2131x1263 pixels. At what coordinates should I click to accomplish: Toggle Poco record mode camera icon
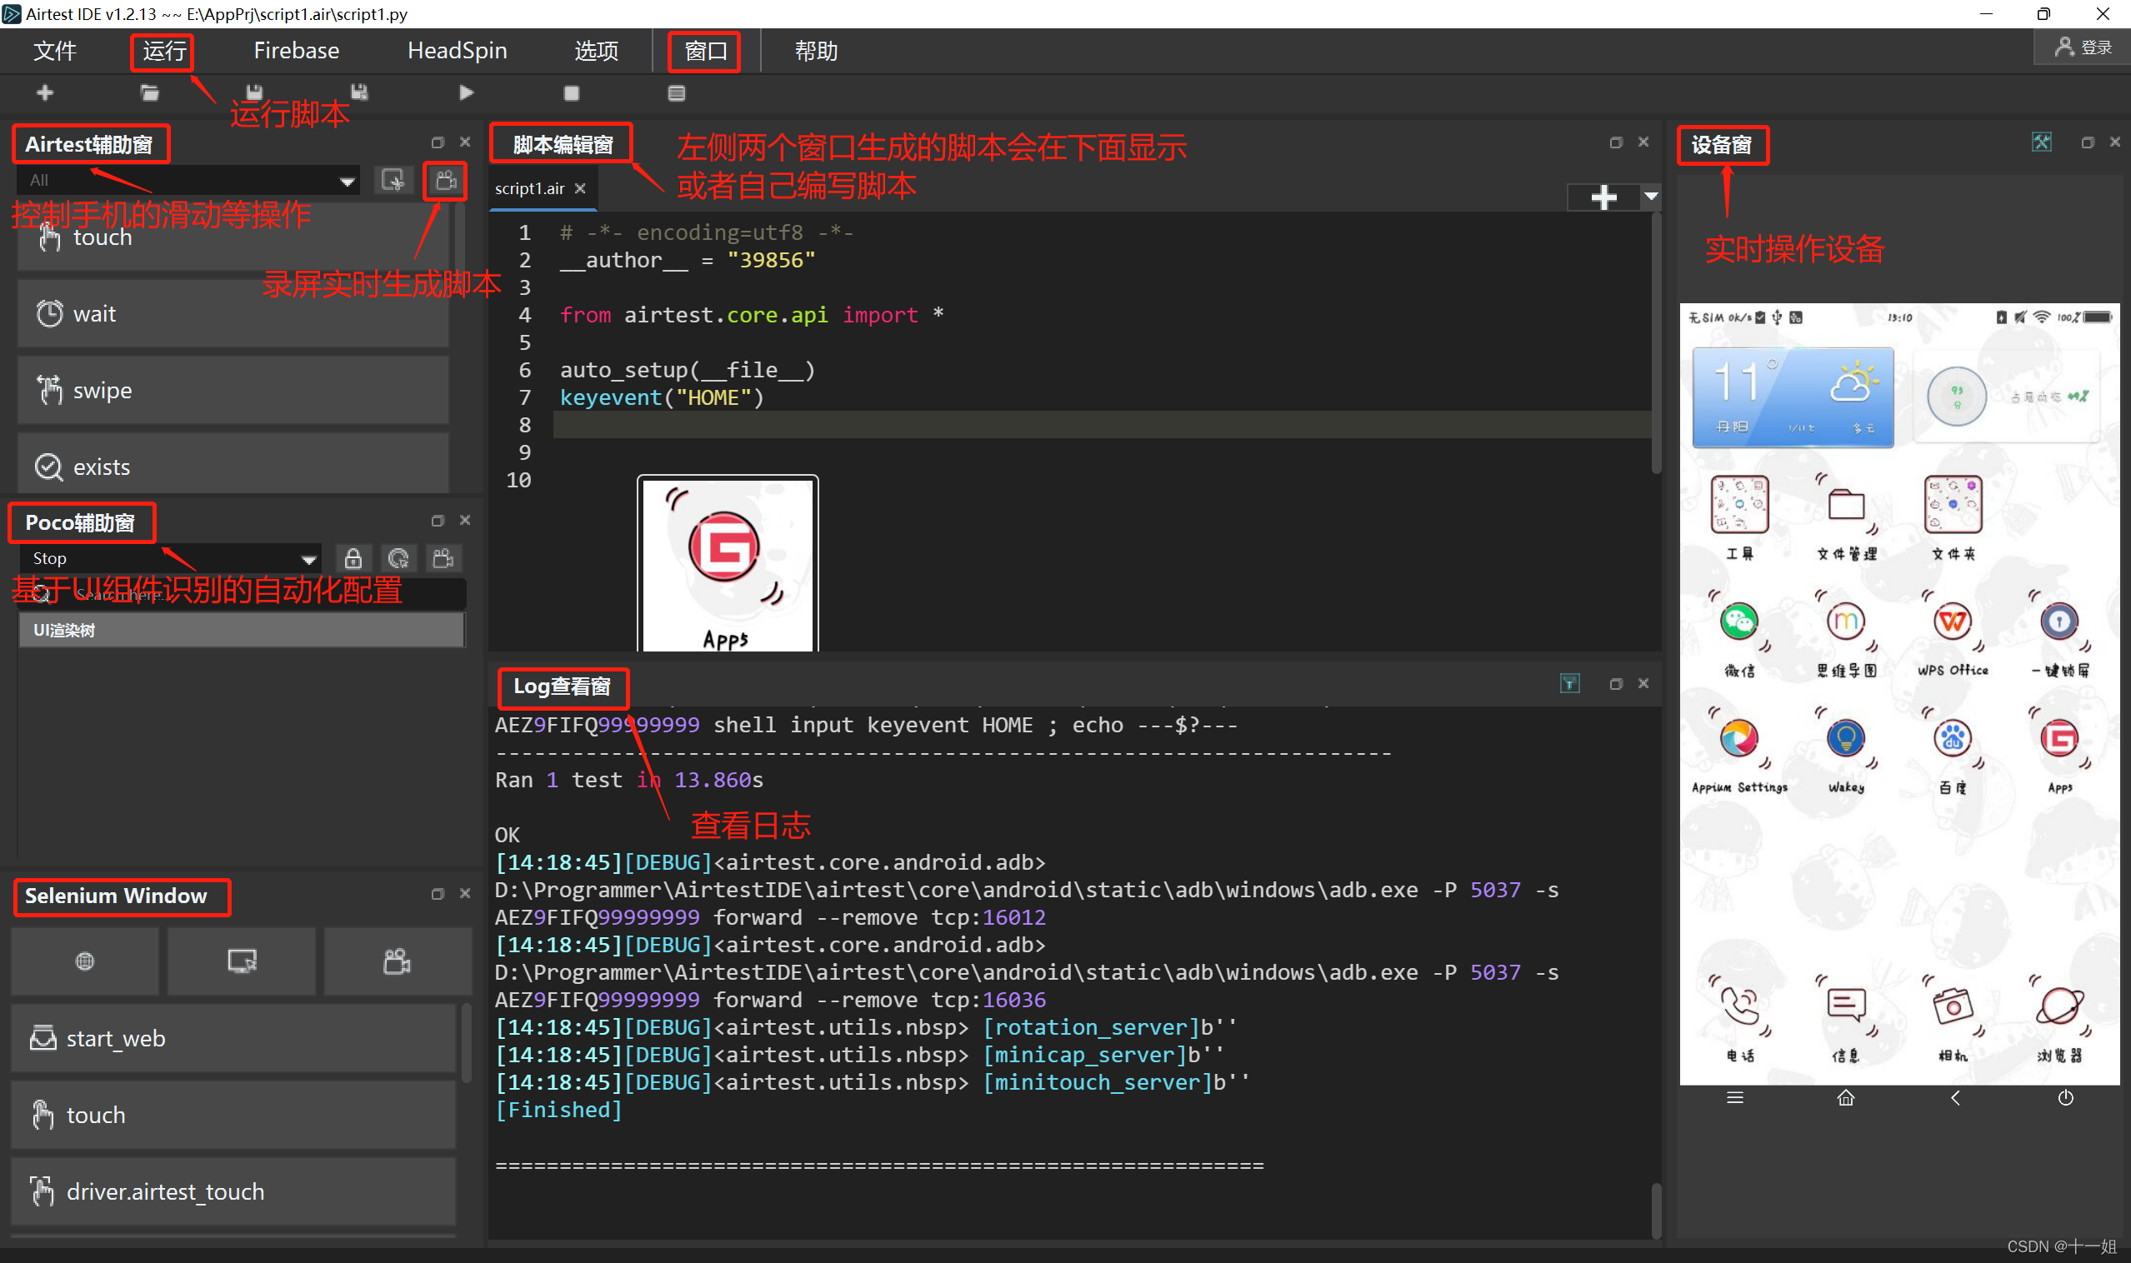443,558
